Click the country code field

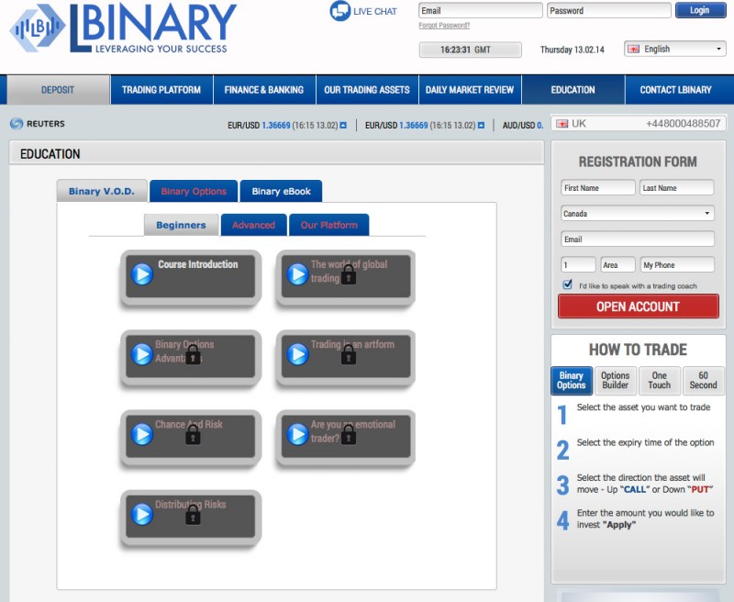click(x=578, y=265)
